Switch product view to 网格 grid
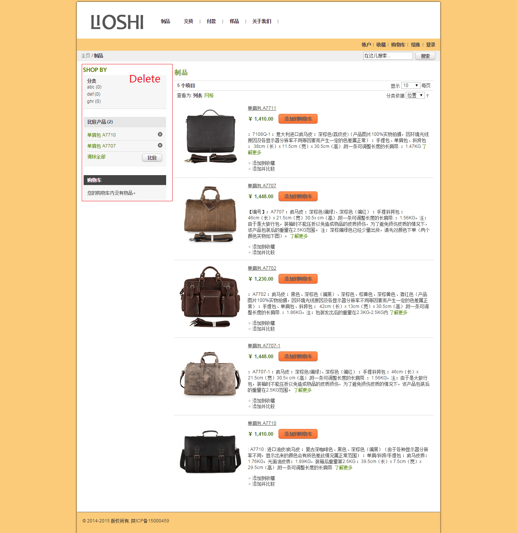517x533 pixels. coord(209,95)
